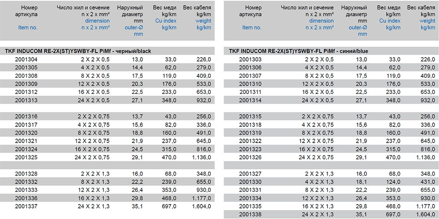
Task: Click item number 2001306
Action: 250,68
